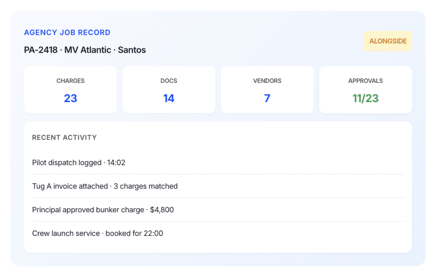This screenshot has height=277, width=436.
Task: Click the ALONGSIDE status badge
Action: click(x=387, y=41)
